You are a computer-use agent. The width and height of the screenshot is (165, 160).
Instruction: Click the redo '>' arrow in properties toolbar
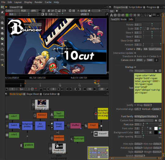(x=139, y=15)
